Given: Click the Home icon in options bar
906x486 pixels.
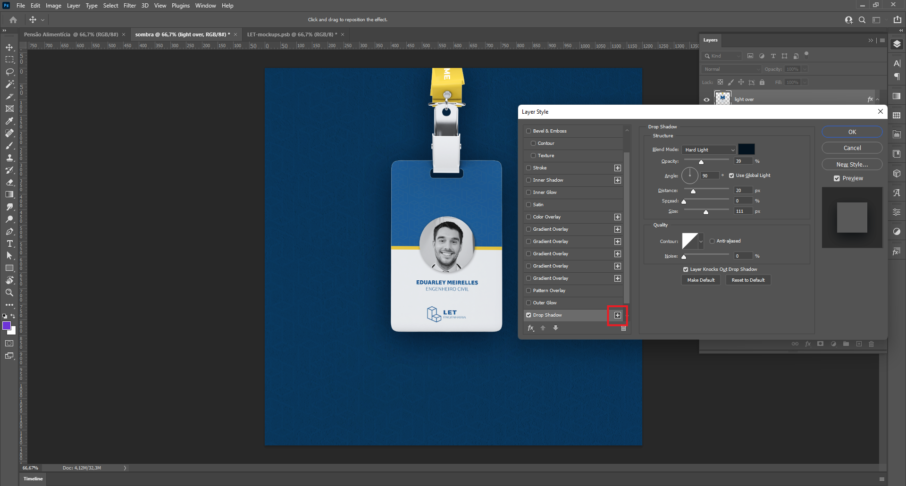Looking at the screenshot, I should (13, 20).
